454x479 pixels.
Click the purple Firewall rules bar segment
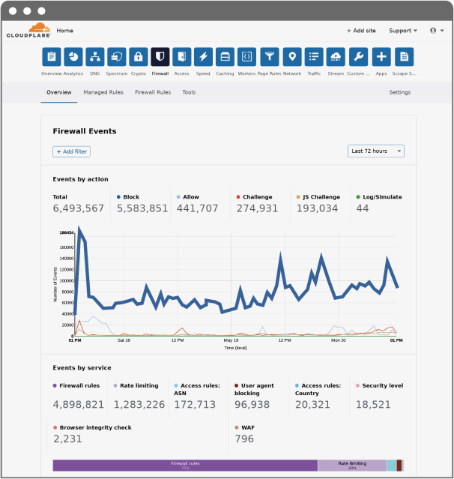pyautogui.click(x=185, y=466)
